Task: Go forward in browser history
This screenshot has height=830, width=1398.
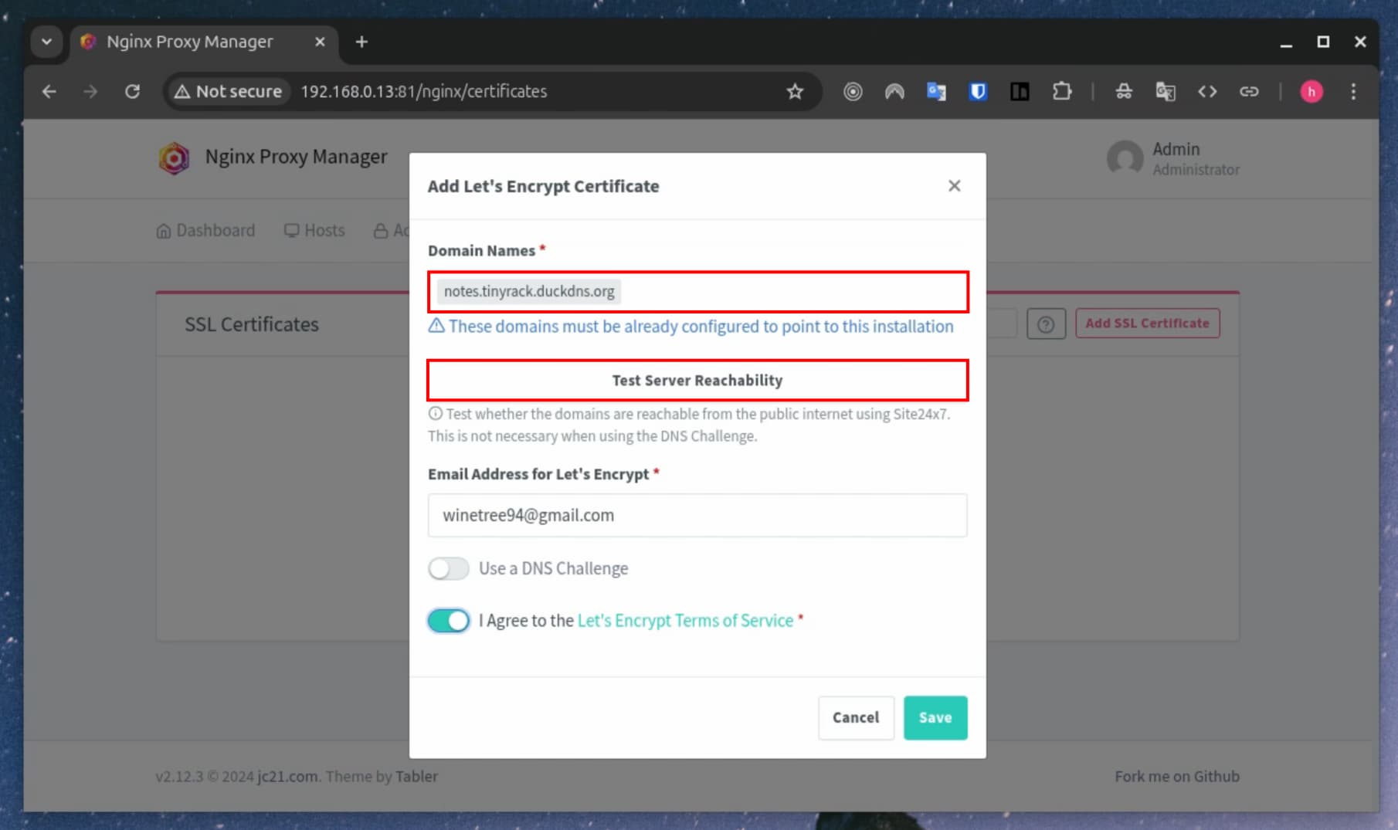Action: [x=91, y=92]
